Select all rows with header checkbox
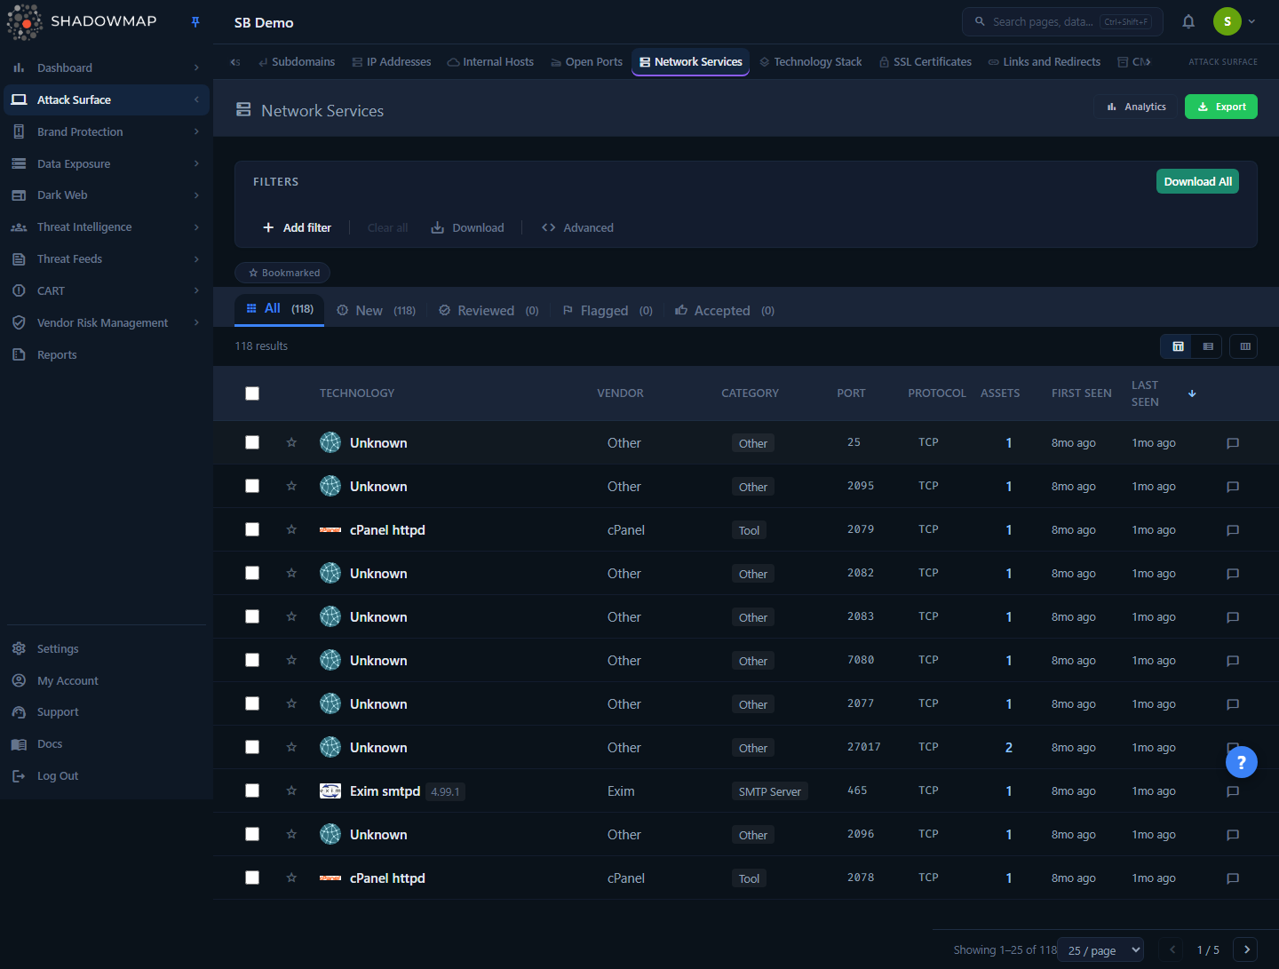This screenshot has height=969, width=1279. click(252, 393)
